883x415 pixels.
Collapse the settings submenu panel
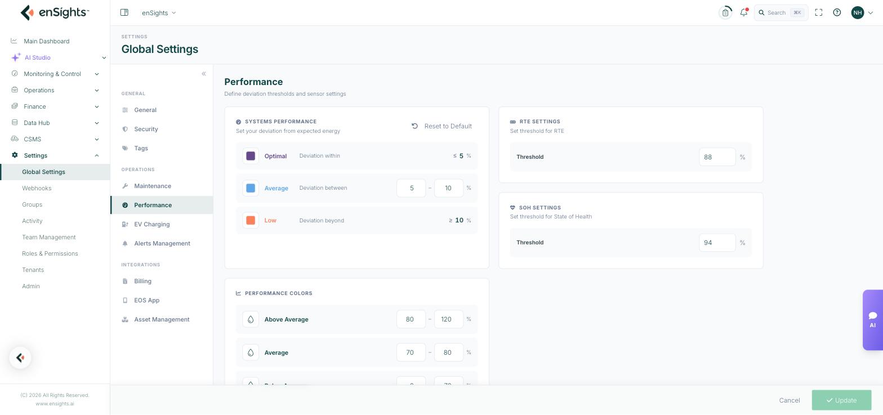coord(204,74)
